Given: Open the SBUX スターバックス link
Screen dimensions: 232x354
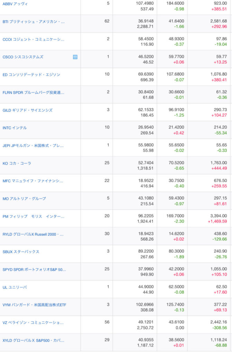Looking at the screenshot, I should pos(21,252).
